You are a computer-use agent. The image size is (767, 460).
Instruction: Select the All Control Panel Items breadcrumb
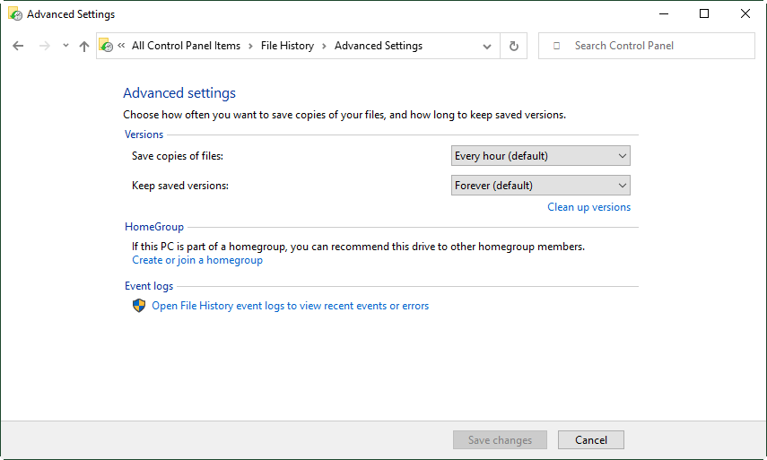(186, 46)
